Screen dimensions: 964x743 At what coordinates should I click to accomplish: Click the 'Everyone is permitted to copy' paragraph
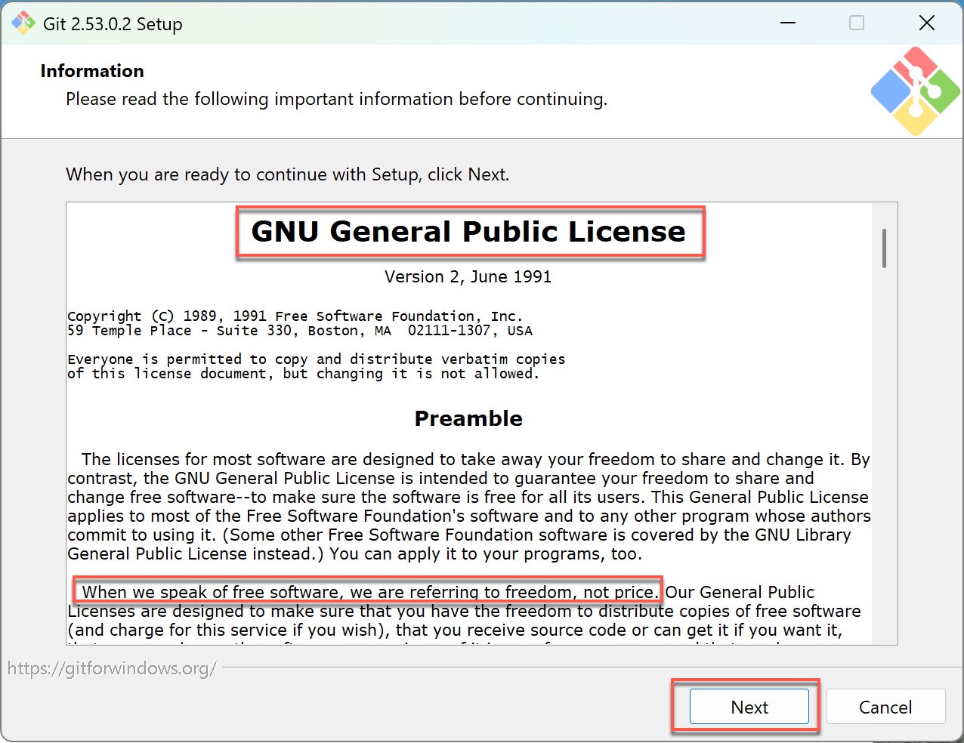[316, 366]
